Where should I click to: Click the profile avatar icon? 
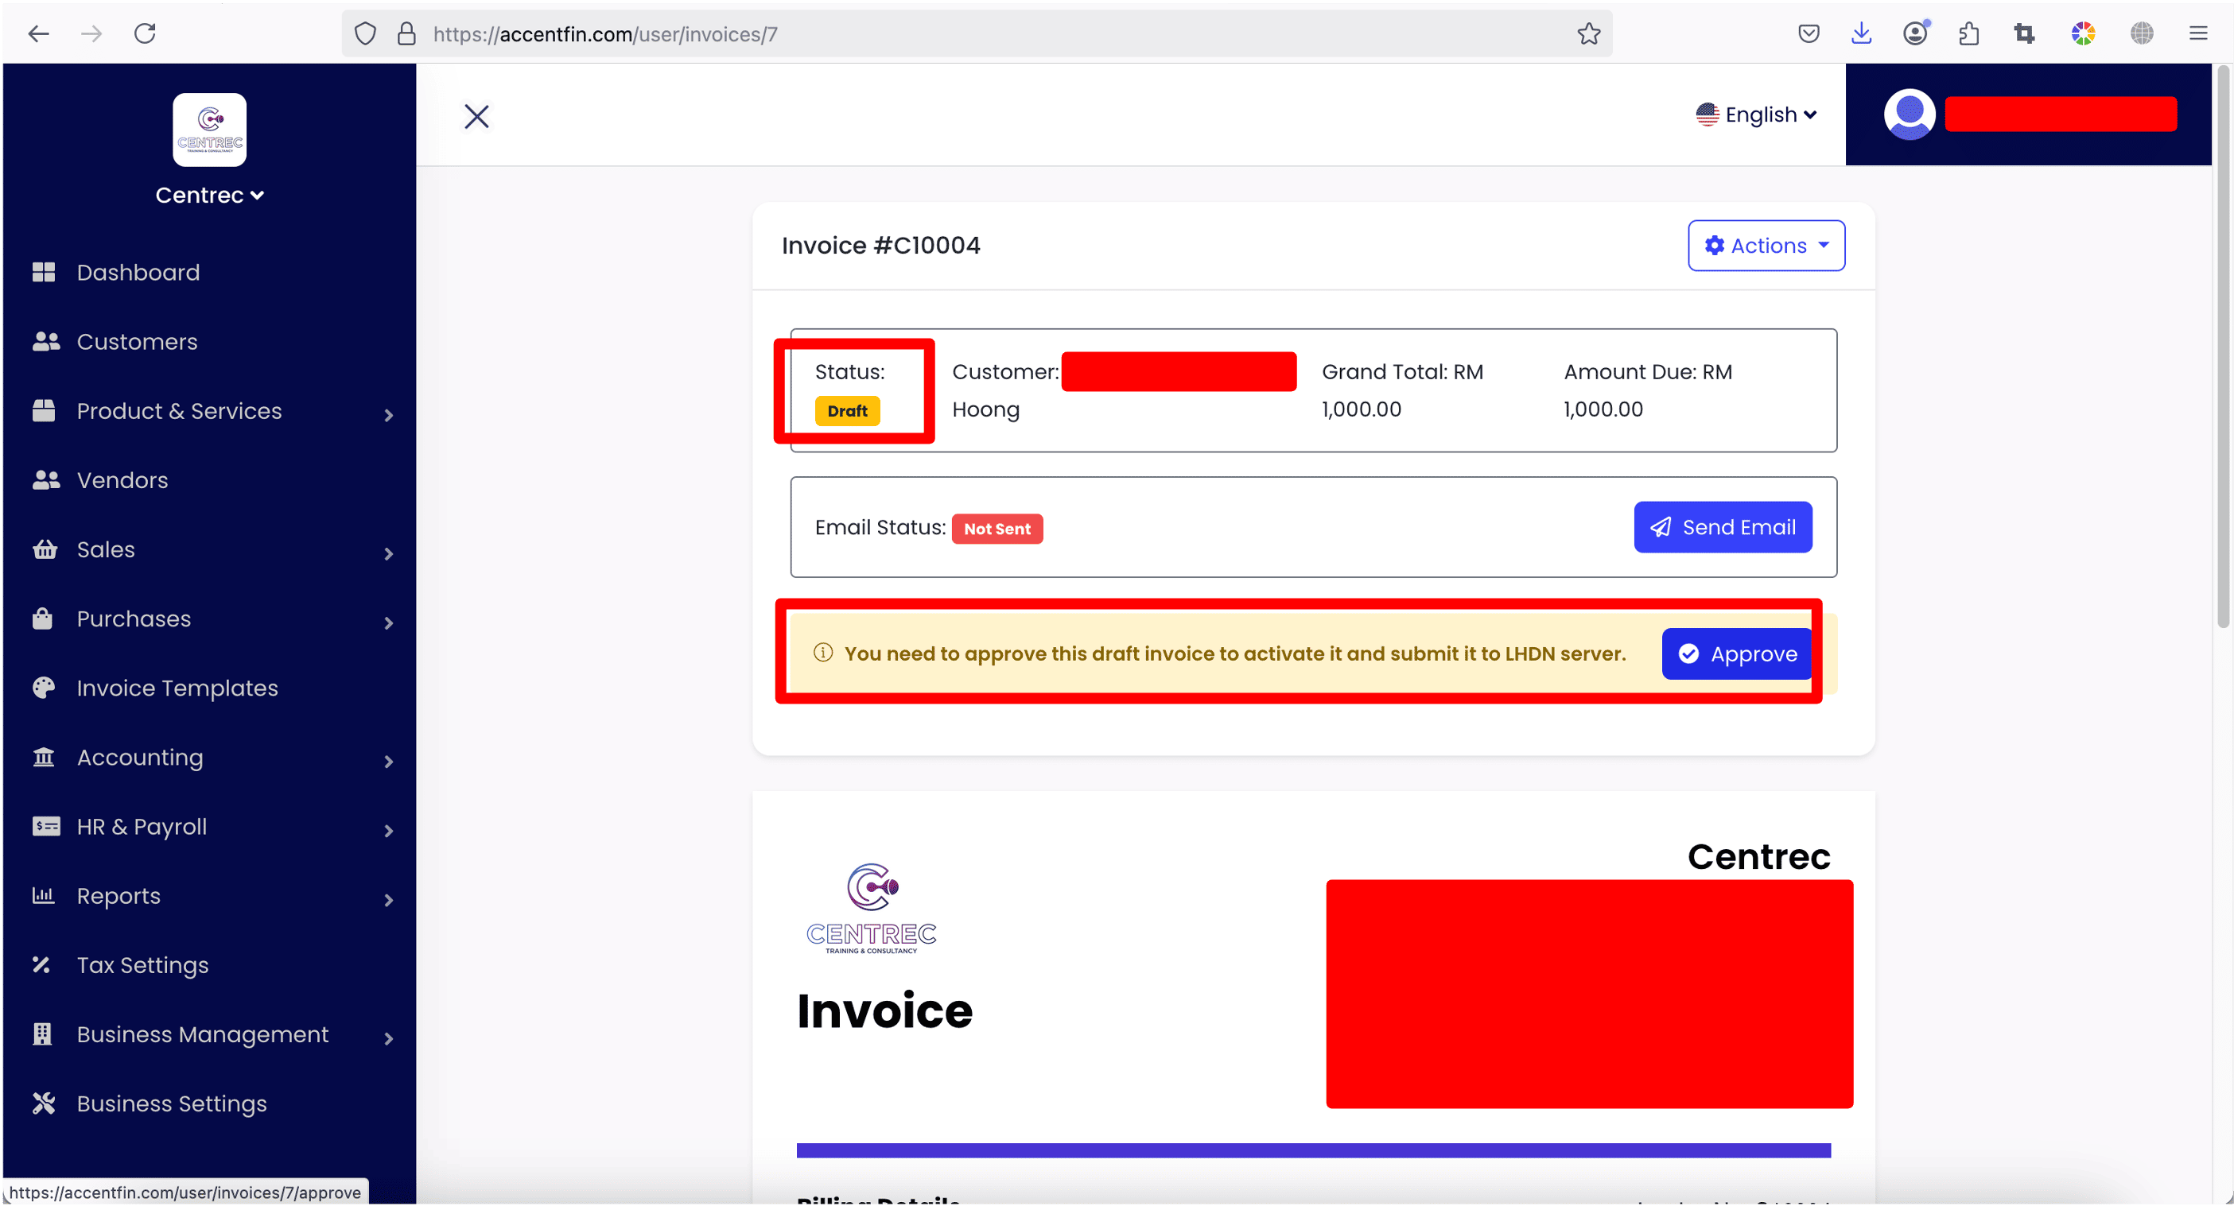tap(1910, 114)
